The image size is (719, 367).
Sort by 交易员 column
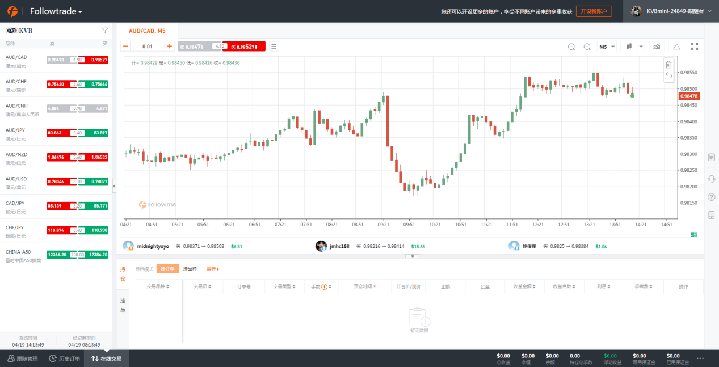coord(203,287)
